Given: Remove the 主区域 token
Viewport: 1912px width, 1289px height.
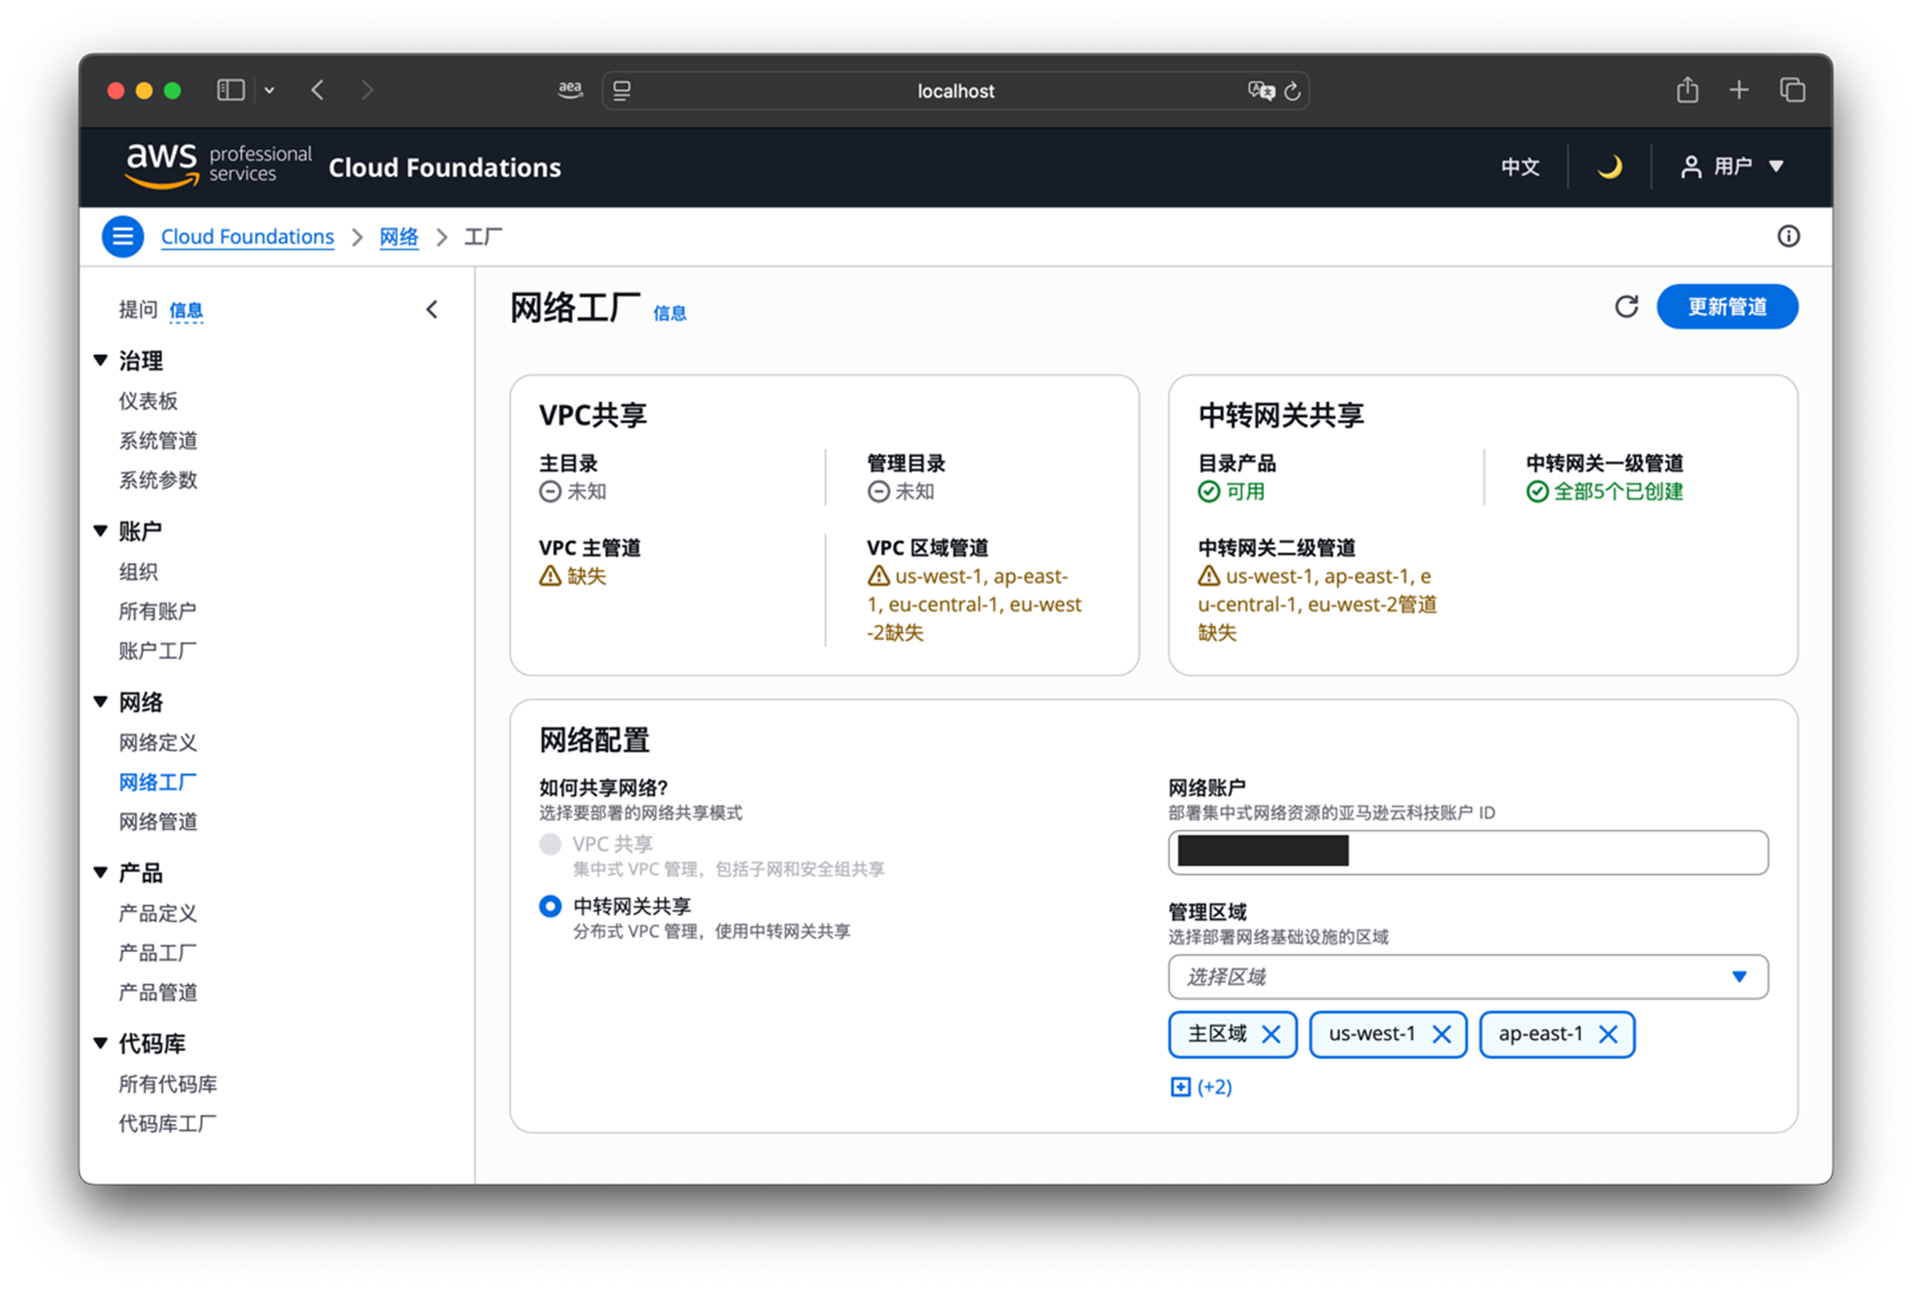Looking at the screenshot, I should (x=1270, y=1034).
